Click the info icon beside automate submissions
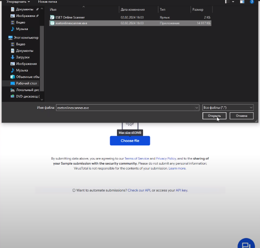The image size is (260, 248). click(x=74, y=190)
